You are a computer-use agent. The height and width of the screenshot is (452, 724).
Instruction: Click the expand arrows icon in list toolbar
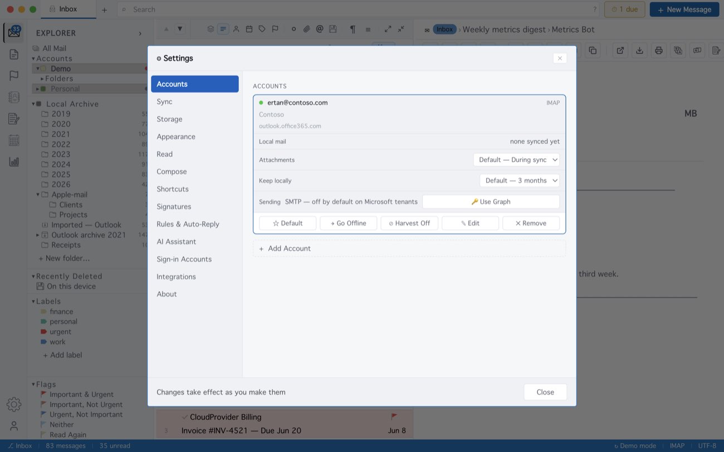pos(388,29)
